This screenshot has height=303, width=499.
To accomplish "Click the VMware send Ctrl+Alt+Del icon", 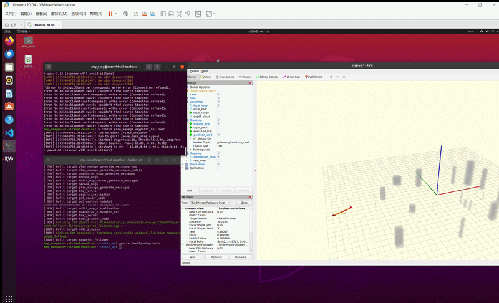I will (125, 14).
